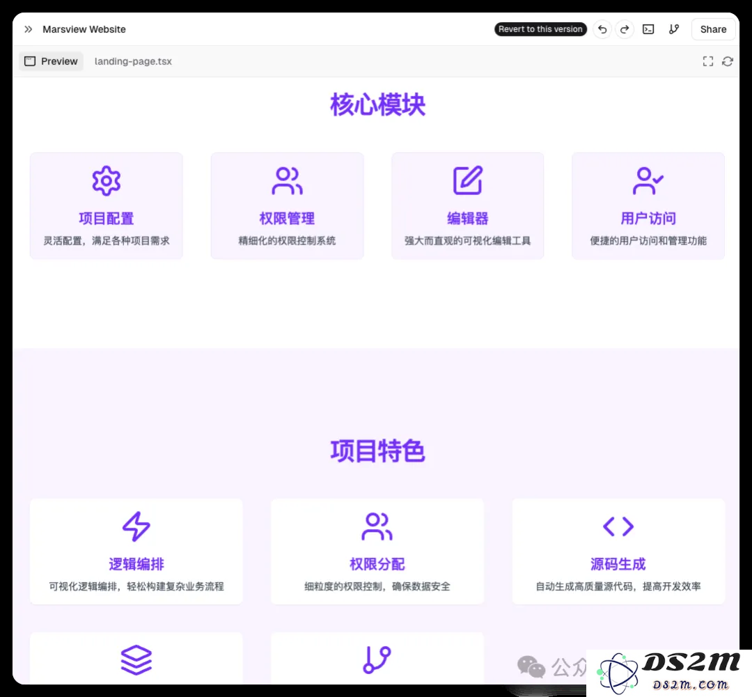Image resolution: width=752 pixels, height=697 pixels.
Task: Click description 自动生成高质量源代码，提高开发效率
Action: [618, 586]
